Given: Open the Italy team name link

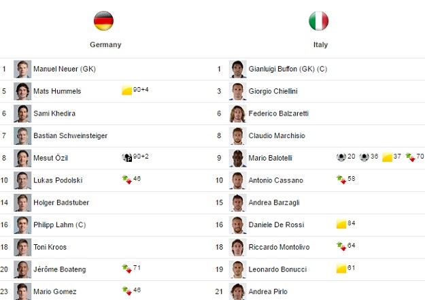Looking at the screenshot, I should [x=321, y=45].
